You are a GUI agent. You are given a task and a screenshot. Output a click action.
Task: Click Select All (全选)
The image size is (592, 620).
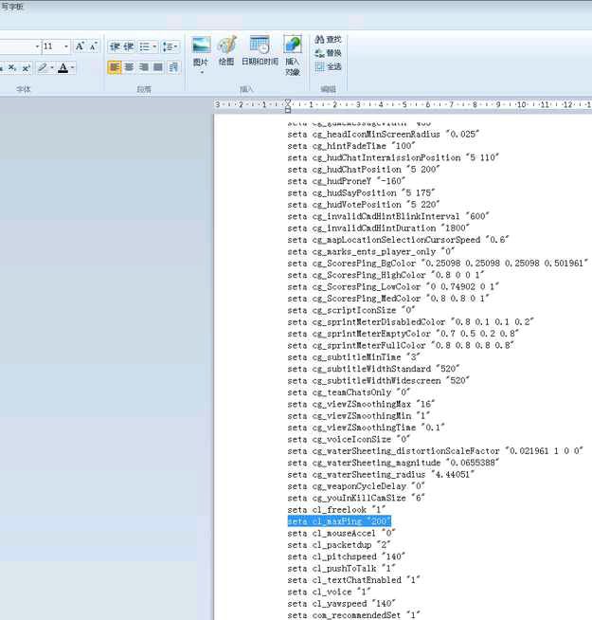[328, 66]
